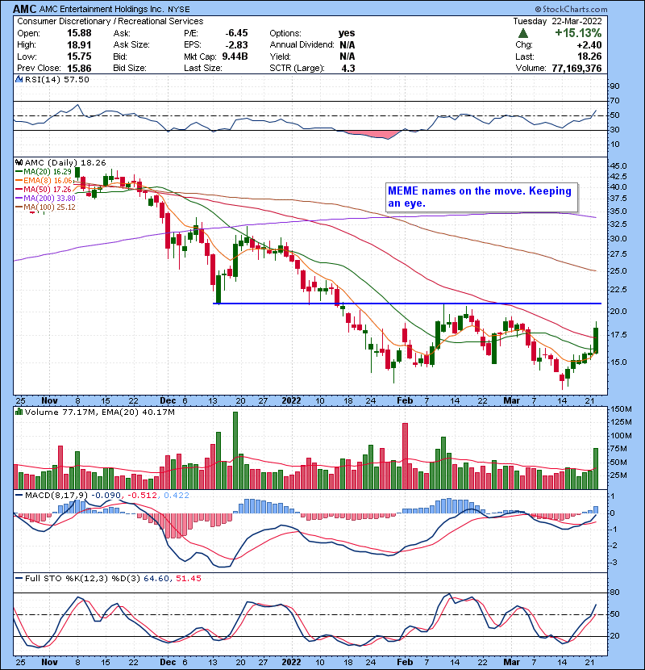Click the date Tuesday 22-Mar-2022
The height and width of the screenshot is (670, 645).
click(x=557, y=21)
